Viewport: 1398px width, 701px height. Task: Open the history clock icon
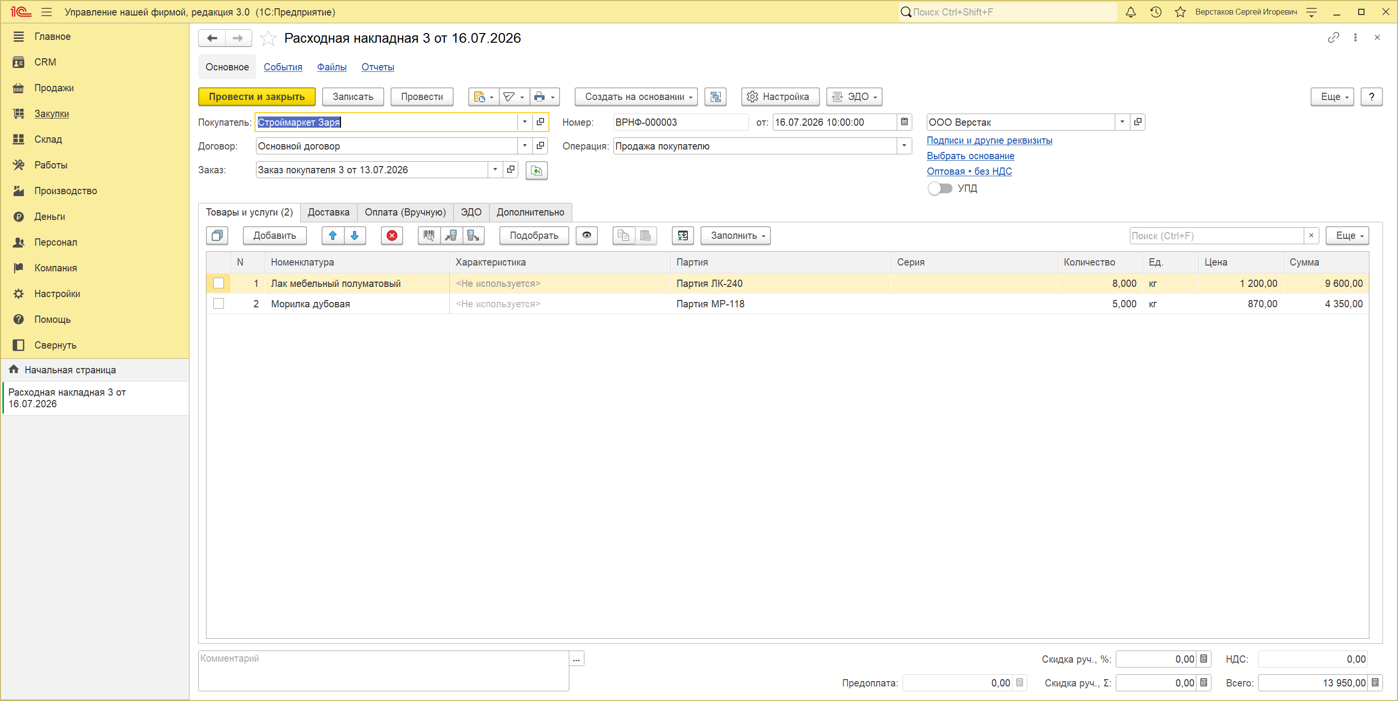tap(1156, 12)
